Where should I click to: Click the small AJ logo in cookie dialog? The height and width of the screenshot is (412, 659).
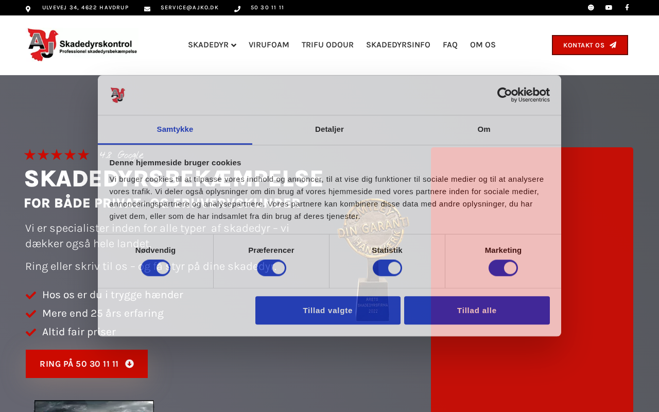point(117,95)
